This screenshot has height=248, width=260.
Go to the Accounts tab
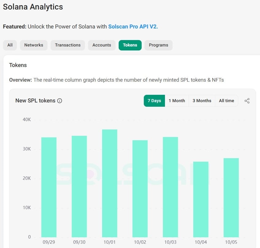click(x=101, y=45)
